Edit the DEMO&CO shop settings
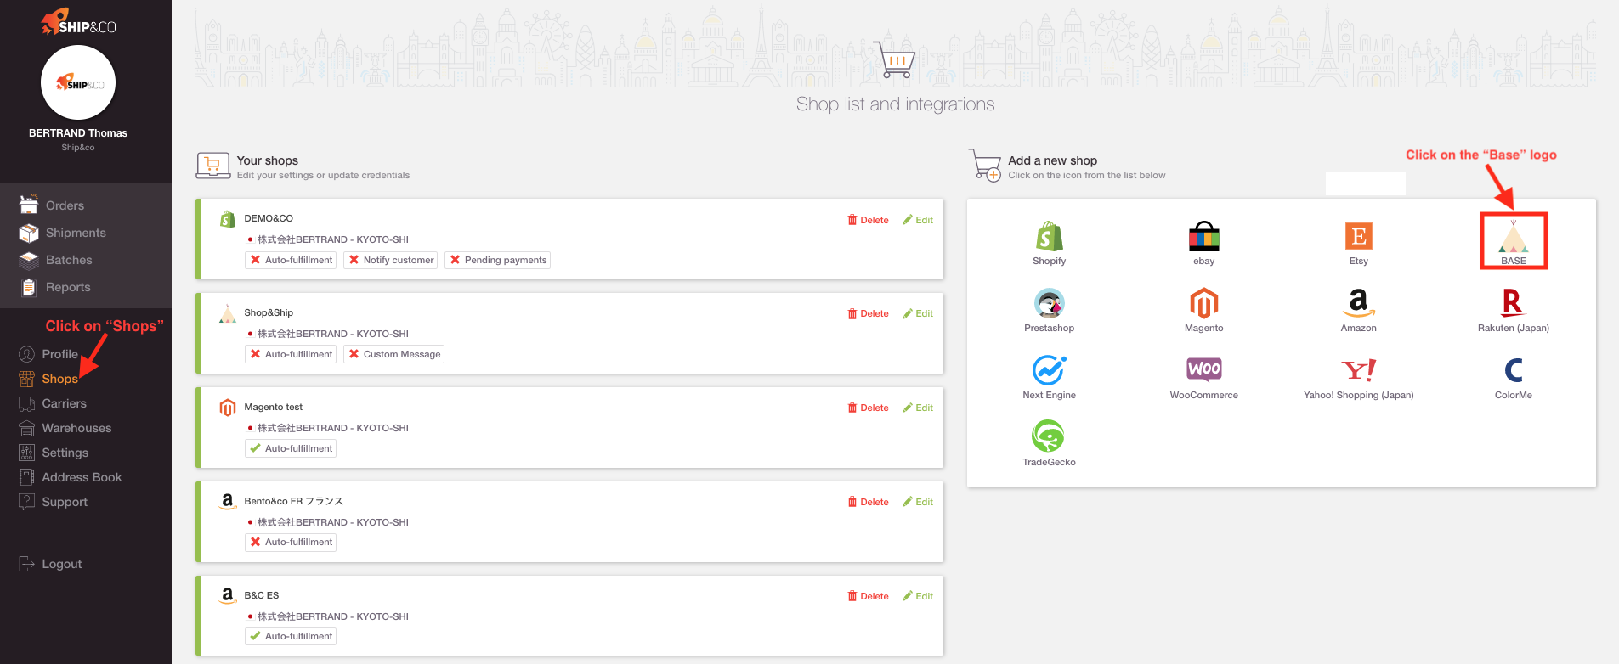 point(918,220)
